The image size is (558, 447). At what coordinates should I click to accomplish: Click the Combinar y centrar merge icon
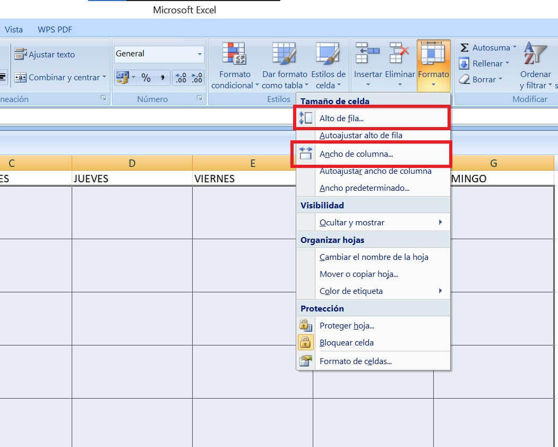(x=20, y=77)
